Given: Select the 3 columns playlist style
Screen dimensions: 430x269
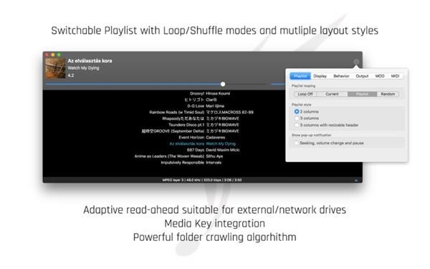Looking at the screenshot, I should (297, 118).
